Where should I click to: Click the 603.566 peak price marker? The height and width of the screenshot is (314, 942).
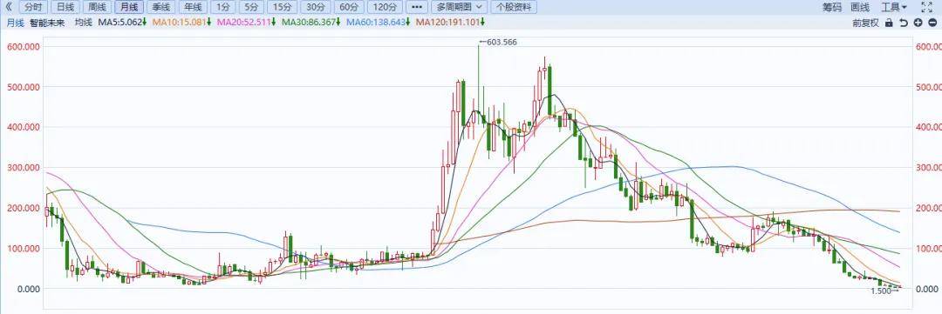498,42
